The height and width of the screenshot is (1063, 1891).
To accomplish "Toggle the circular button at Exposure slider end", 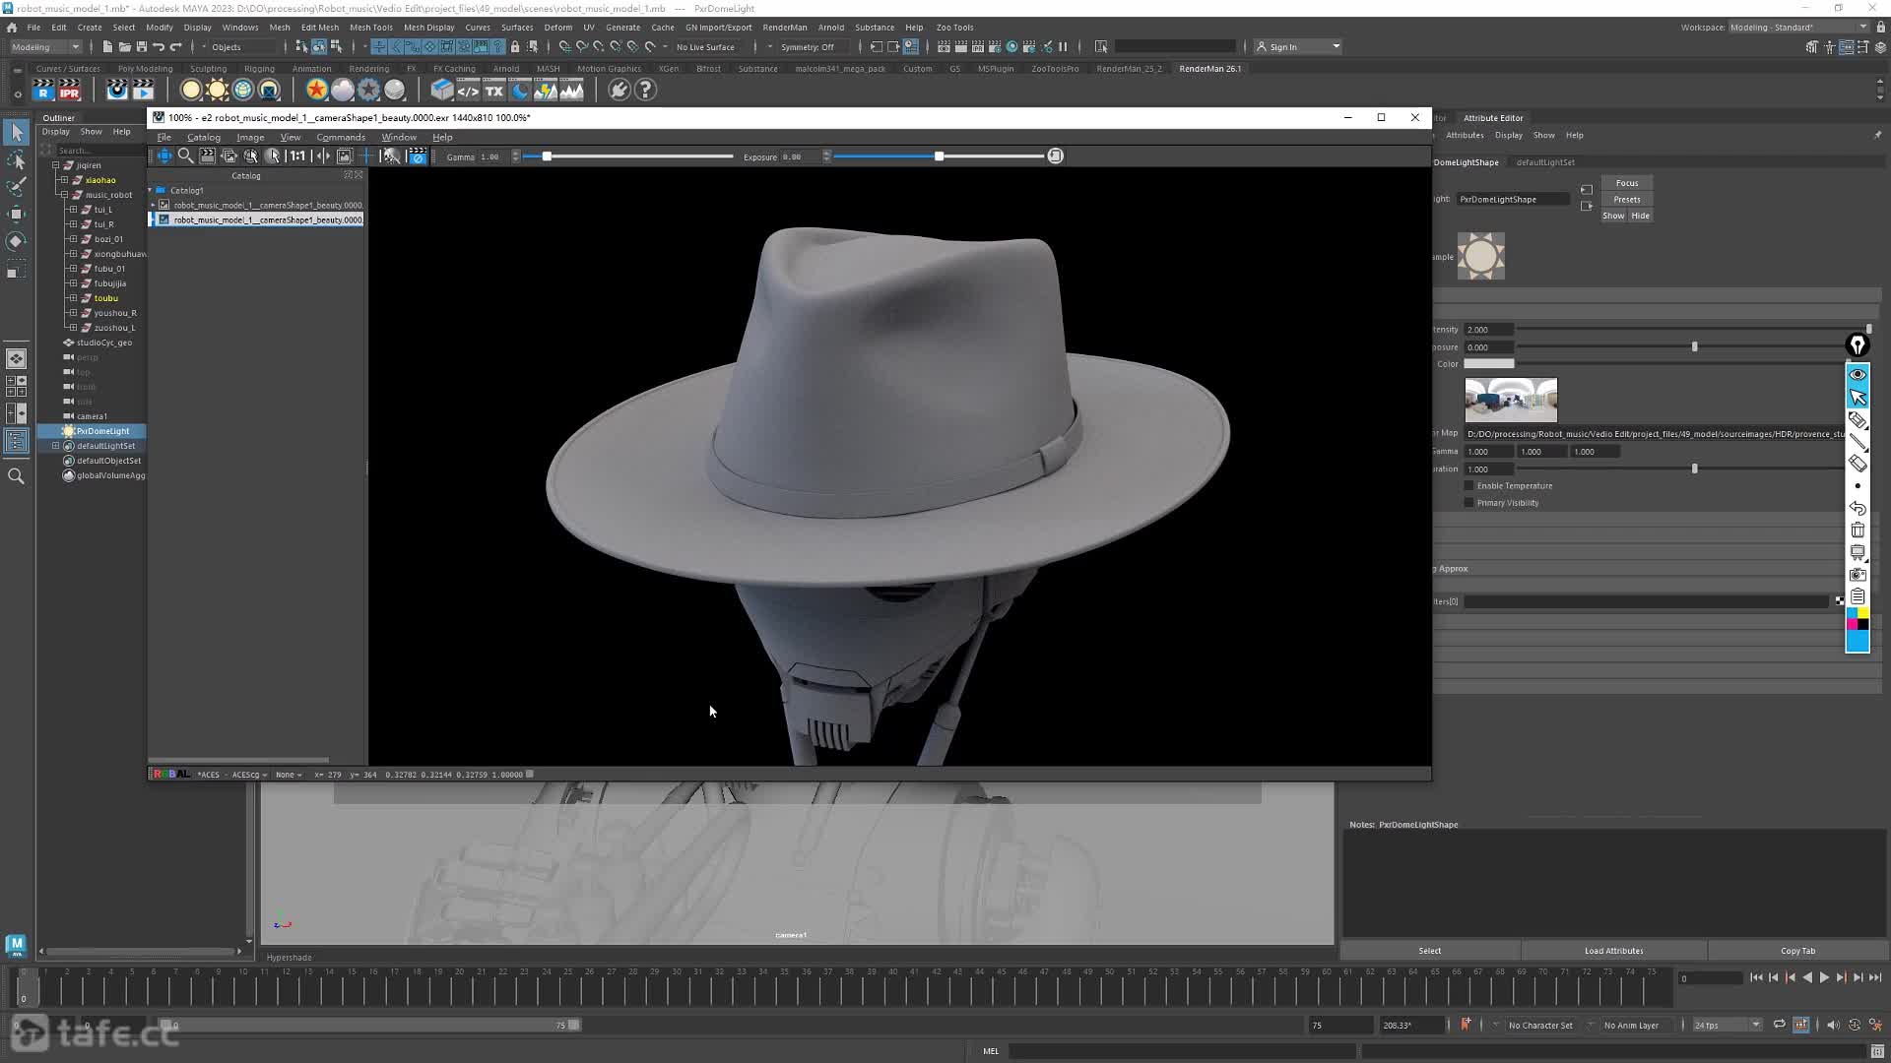I will [x=1056, y=156].
